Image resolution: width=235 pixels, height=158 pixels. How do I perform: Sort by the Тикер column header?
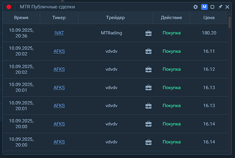(x=59, y=18)
